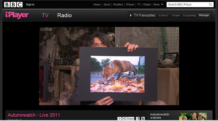Click the BBC logo in the header

13,5
